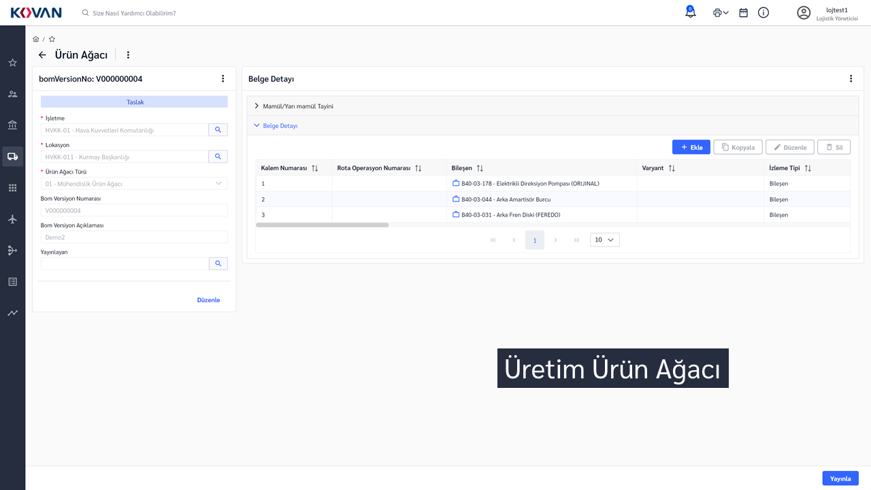Screen dimensions: 871x490
Task: Select page 1 in pagination
Action: pos(535,240)
